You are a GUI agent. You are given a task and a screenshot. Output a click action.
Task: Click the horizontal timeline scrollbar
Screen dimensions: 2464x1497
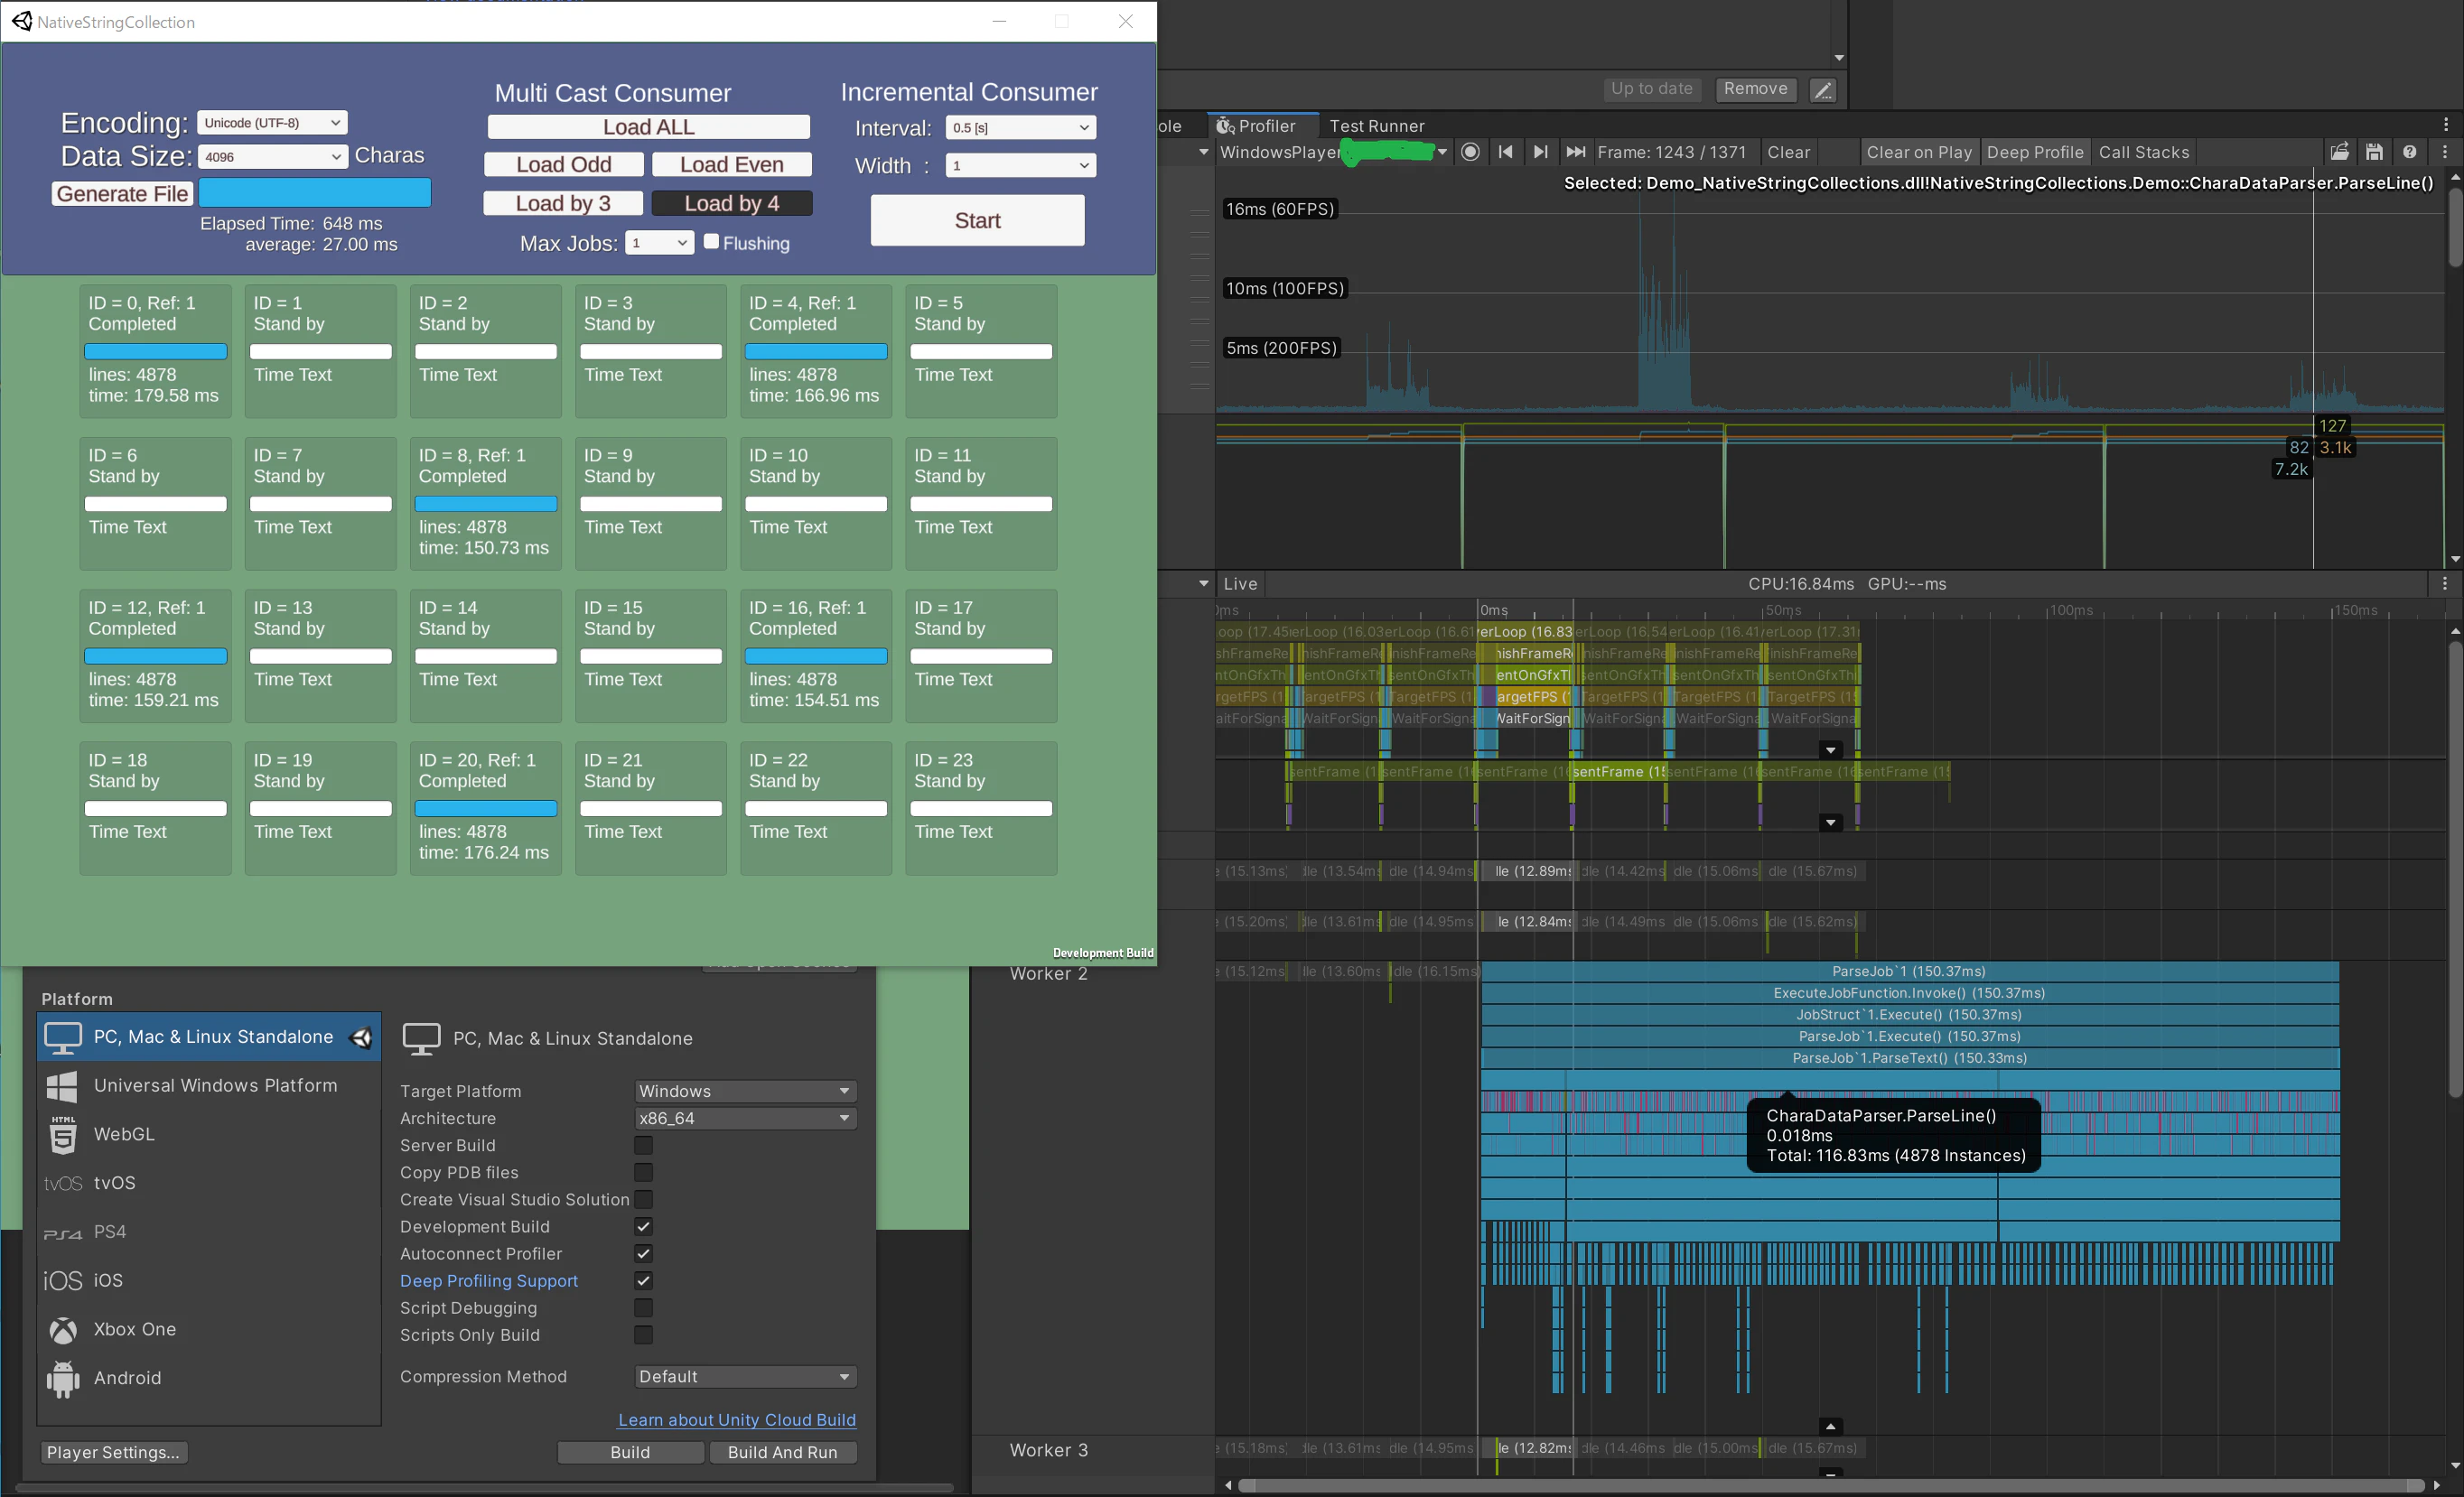(x=1830, y=1485)
